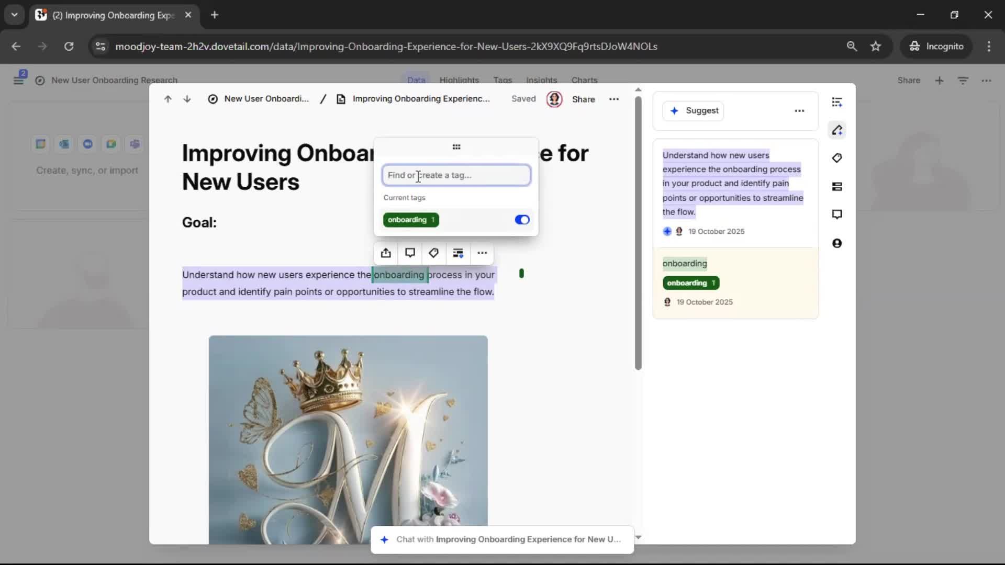1005x565 pixels.
Task: Click the person icon in right sidebar
Action: tap(836, 243)
